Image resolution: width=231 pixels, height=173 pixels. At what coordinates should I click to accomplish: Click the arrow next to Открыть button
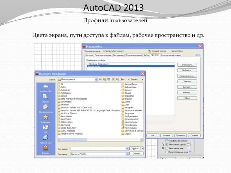pos(142,148)
